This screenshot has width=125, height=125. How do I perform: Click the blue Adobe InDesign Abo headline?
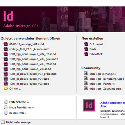tap(112, 104)
